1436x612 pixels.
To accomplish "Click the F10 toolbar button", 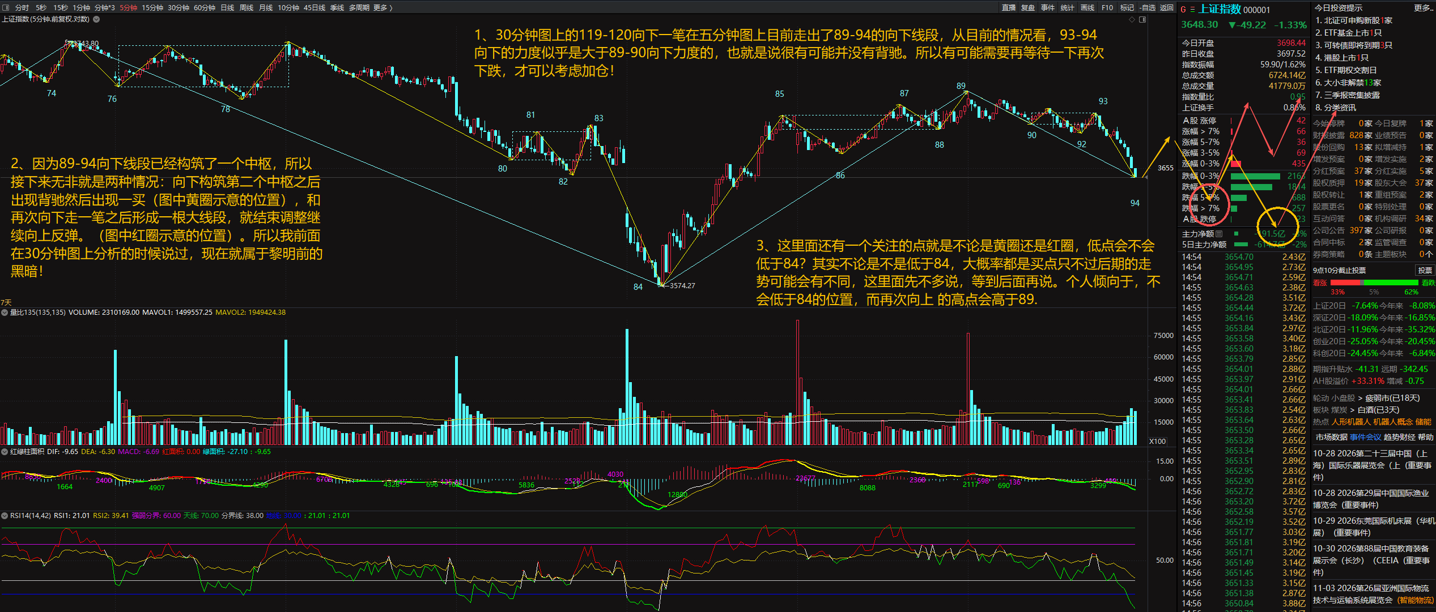I will point(1107,7).
